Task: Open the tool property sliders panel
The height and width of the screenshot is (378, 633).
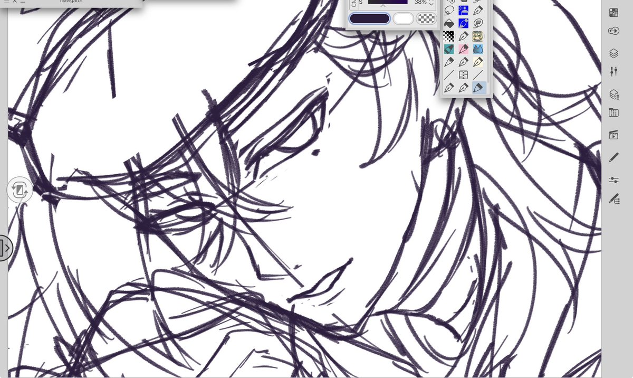Action: tap(613, 71)
